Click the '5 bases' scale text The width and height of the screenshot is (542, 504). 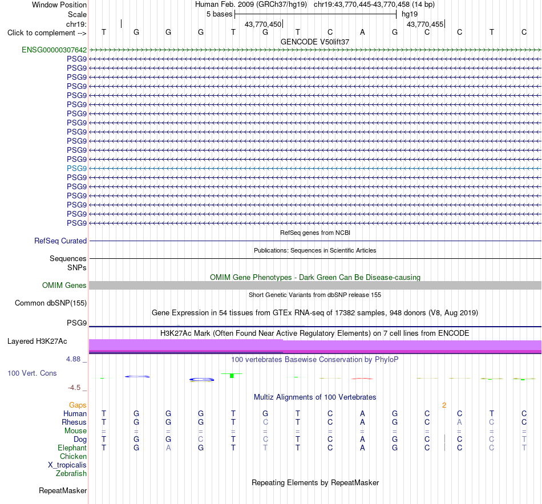tap(220, 14)
